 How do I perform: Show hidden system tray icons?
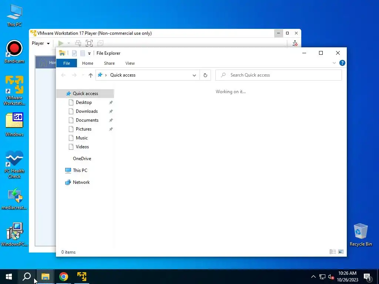[313, 277]
